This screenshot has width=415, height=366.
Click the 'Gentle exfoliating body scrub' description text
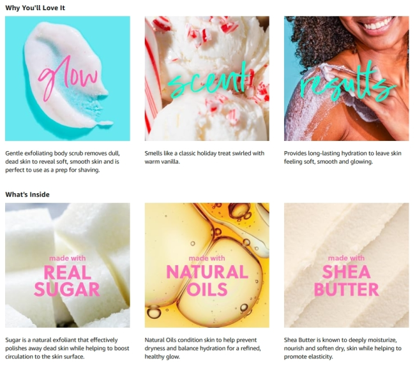point(63,161)
